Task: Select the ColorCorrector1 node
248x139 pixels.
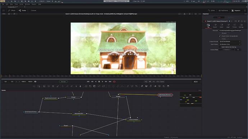Action: pyautogui.click(x=134, y=120)
